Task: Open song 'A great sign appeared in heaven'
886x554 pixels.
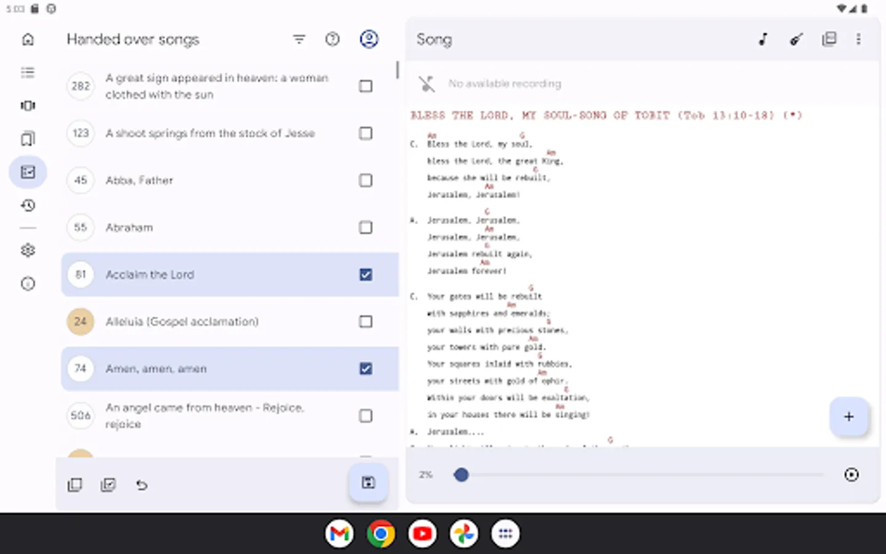Action: pos(217,86)
